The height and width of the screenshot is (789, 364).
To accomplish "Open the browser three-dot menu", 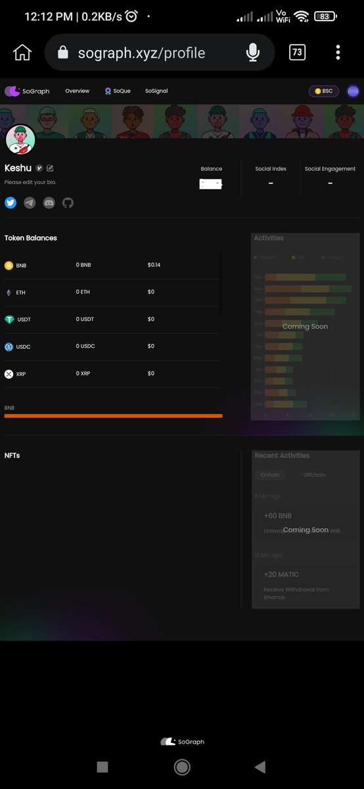I will pos(338,53).
